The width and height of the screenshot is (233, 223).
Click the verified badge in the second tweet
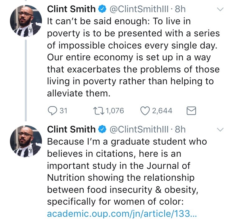pyautogui.click(x=102, y=129)
